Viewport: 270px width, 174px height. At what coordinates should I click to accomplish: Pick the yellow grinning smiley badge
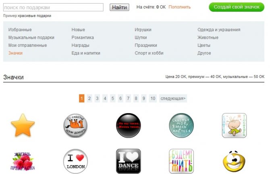(234, 161)
